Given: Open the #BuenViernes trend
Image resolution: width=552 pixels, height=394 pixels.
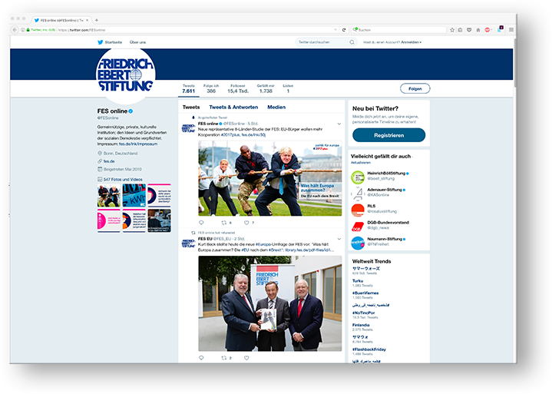Looking at the screenshot, I should (365, 293).
